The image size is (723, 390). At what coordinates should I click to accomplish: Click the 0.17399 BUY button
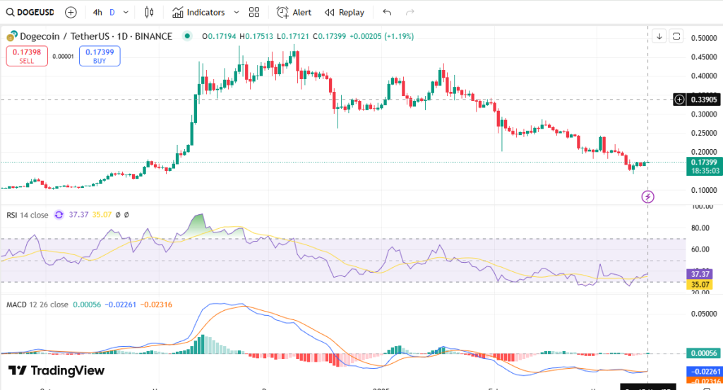pyautogui.click(x=100, y=56)
